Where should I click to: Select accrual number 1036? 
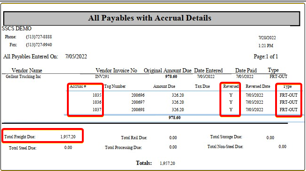click(x=97, y=102)
